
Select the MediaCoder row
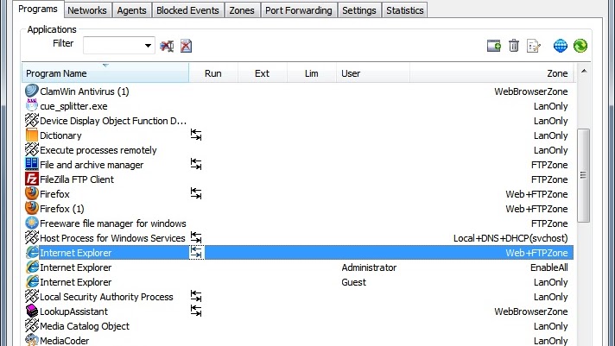pos(299,340)
